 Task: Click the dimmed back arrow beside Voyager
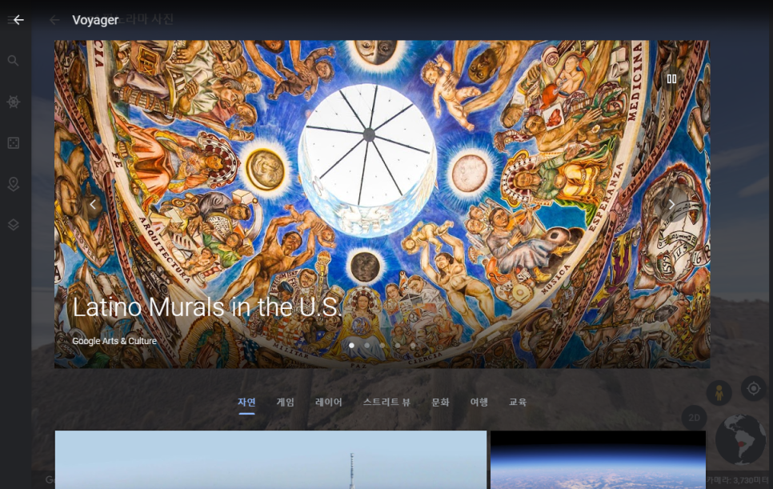[x=54, y=20]
